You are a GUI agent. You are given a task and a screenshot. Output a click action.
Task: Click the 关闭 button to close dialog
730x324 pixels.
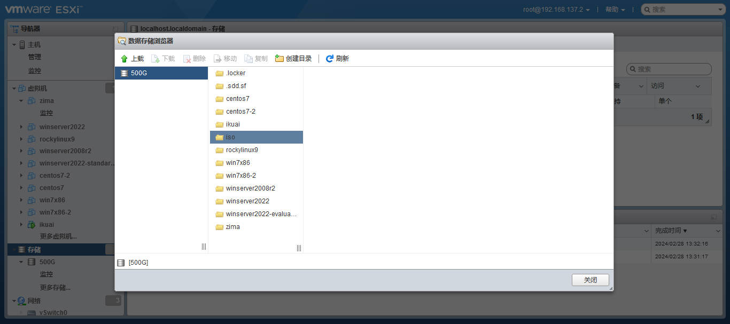(x=590, y=279)
